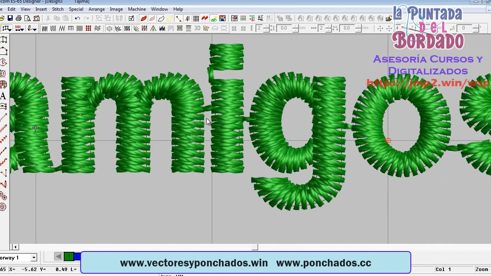Open the font dropdown showing 'orway 1'

pyautogui.click(x=34, y=258)
